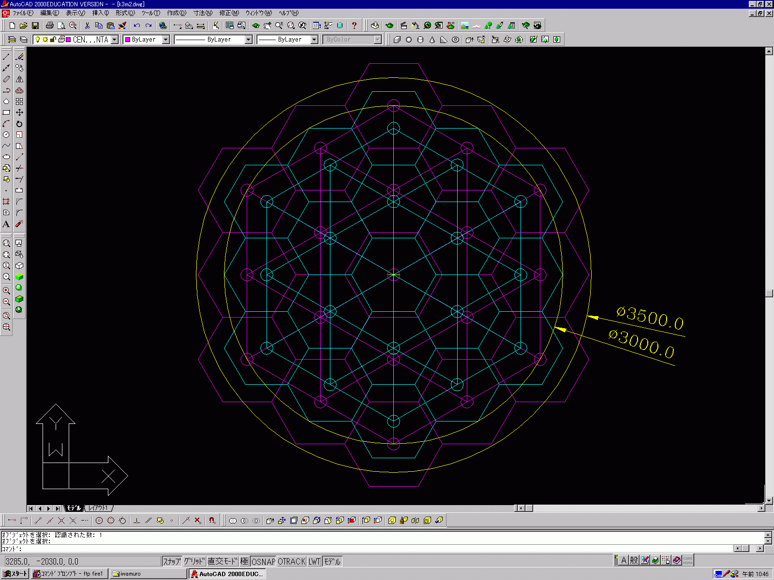Switch to the コマンドプロンプト ftp taskbar item
Viewport: 774px width, 580px height.
click(70, 574)
